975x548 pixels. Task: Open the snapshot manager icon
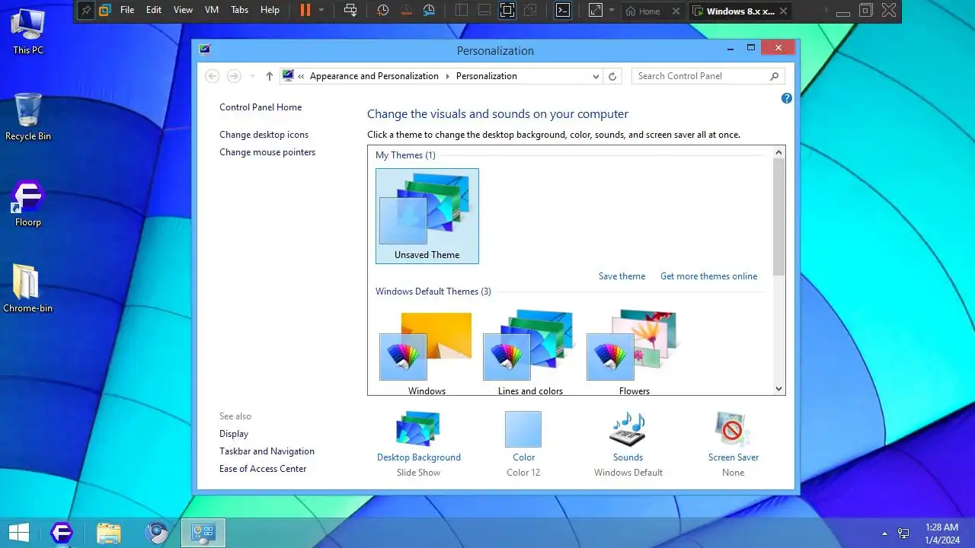pos(429,11)
